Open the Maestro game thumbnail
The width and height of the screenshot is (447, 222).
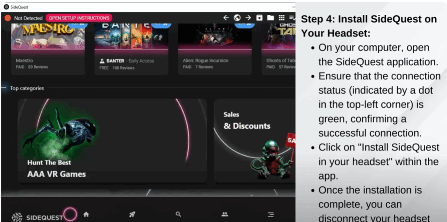[48, 37]
